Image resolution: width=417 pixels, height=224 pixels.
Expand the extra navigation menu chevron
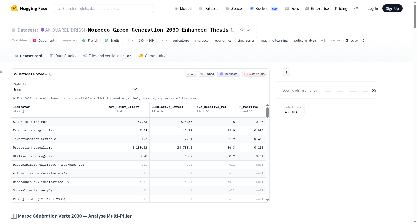coord(356,8)
